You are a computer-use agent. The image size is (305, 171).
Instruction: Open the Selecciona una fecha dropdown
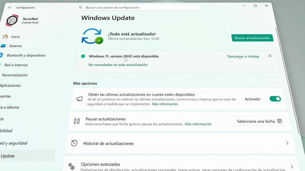coord(260,121)
